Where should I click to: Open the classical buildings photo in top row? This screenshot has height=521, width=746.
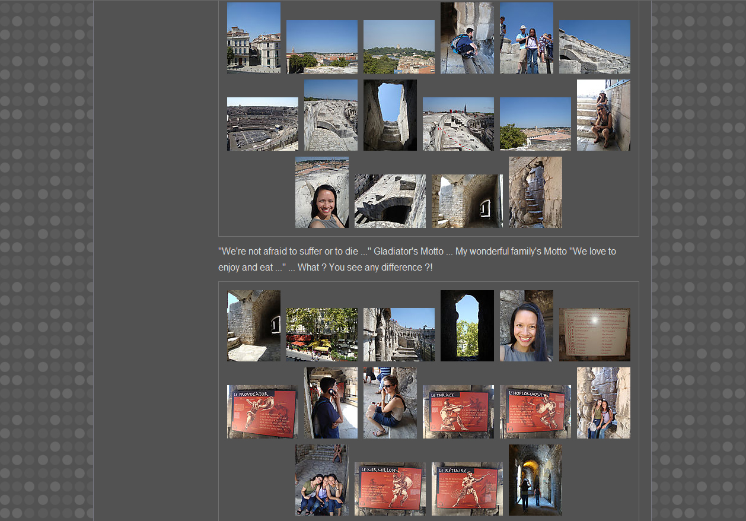click(253, 37)
